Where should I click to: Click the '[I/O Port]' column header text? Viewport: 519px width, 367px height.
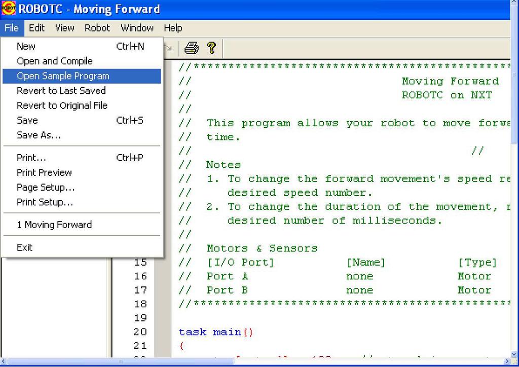click(241, 263)
